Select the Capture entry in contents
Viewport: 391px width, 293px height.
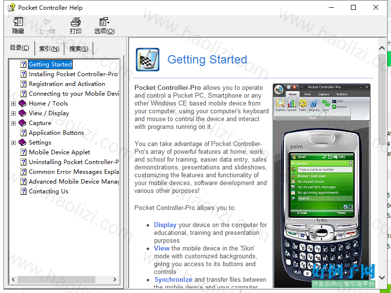(x=40, y=123)
